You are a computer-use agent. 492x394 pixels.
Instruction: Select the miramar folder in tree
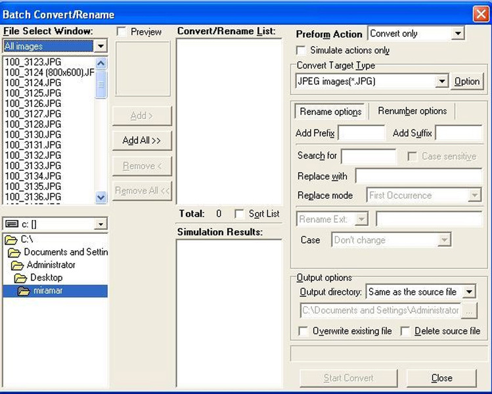pos(55,291)
